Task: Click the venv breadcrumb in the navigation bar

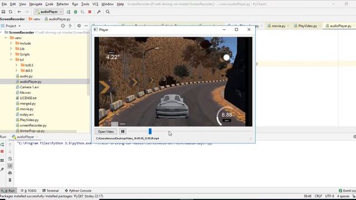Action: coord(34,19)
